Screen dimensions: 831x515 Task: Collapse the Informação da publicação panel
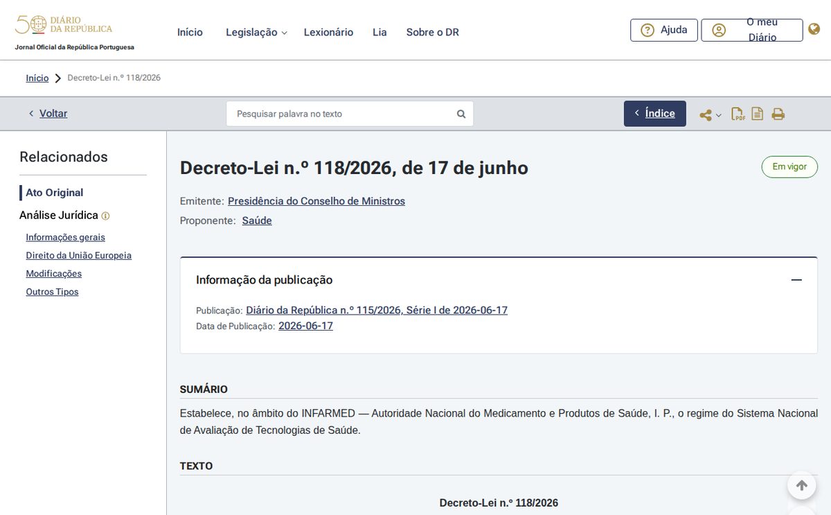(796, 280)
